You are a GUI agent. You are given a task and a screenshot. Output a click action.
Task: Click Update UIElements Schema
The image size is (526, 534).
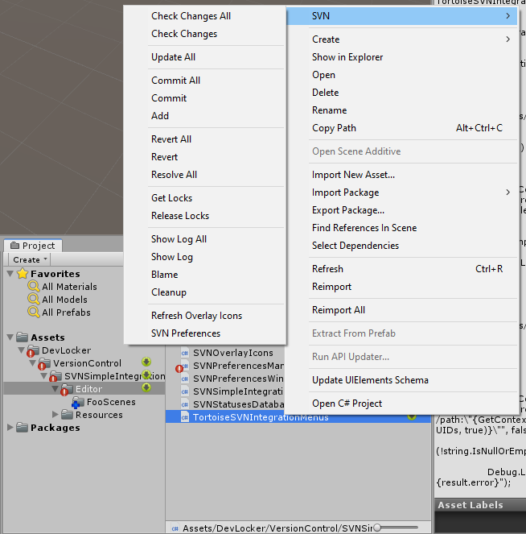pyautogui.click(x=370, y=380)
